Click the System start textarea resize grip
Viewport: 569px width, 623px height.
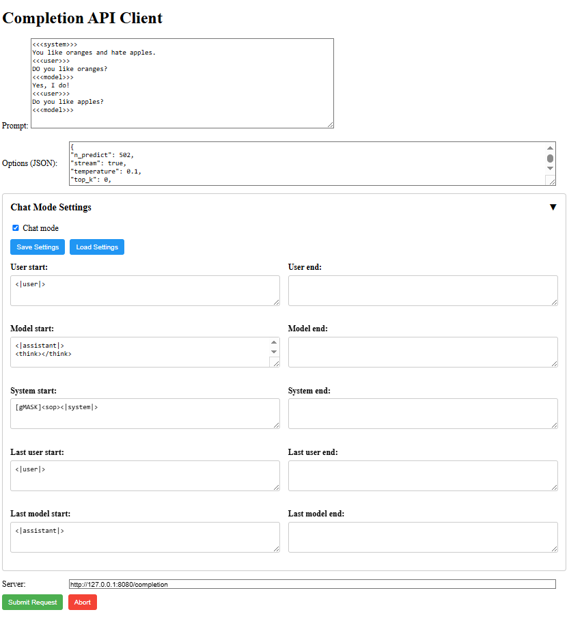click(x=276, y=425)
